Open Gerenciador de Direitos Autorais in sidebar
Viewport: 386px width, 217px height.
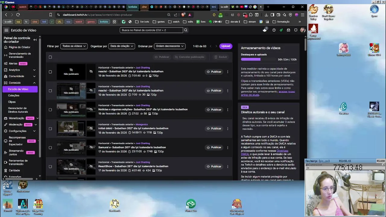[18, 110]
